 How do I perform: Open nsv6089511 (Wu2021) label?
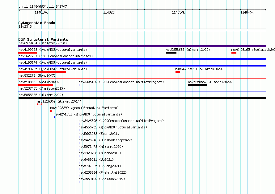pos(96,160)
